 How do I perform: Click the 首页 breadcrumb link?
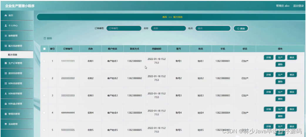pos(165,17)
